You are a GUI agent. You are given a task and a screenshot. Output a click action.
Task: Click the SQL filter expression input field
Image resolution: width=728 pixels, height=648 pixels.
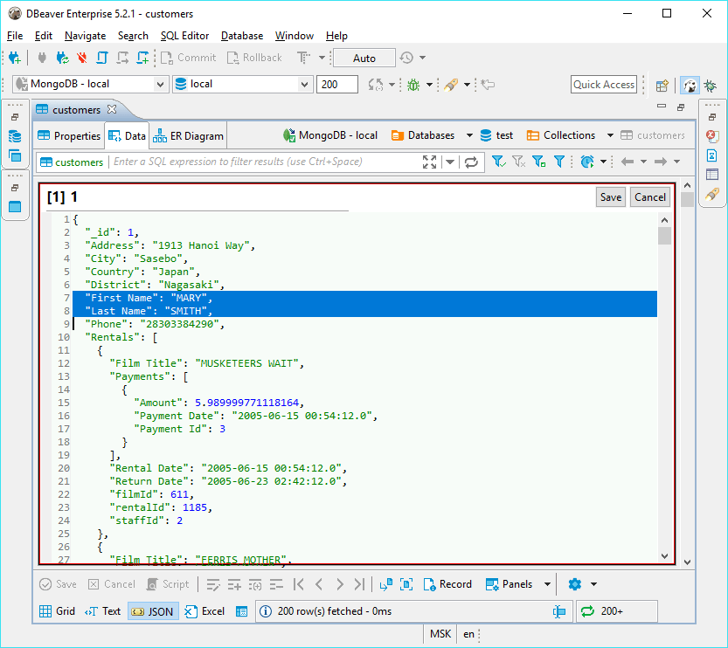pyautogui.click(x=262, y=162)
